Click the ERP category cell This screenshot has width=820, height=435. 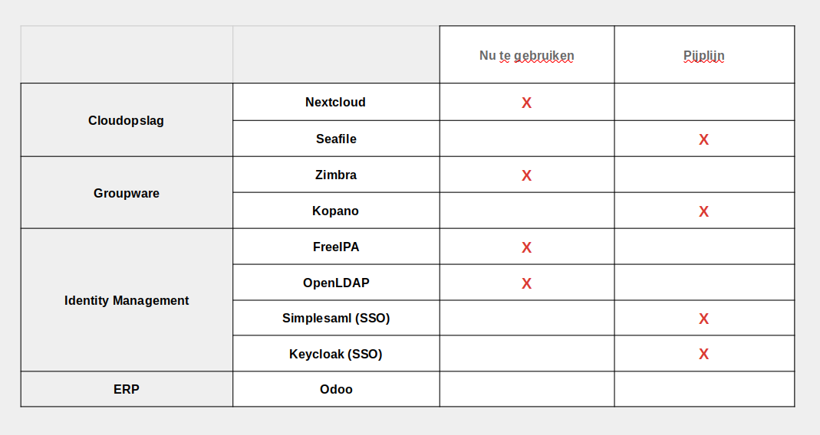click(126, 389)
